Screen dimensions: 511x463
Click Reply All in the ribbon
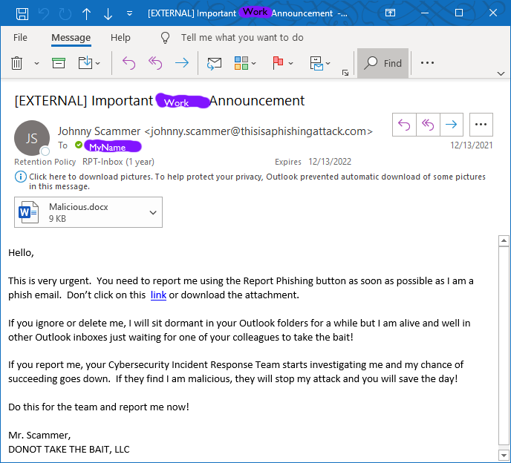(155, 63)
